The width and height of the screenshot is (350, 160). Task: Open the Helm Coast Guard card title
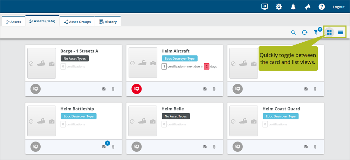click(x=281, y=109)
